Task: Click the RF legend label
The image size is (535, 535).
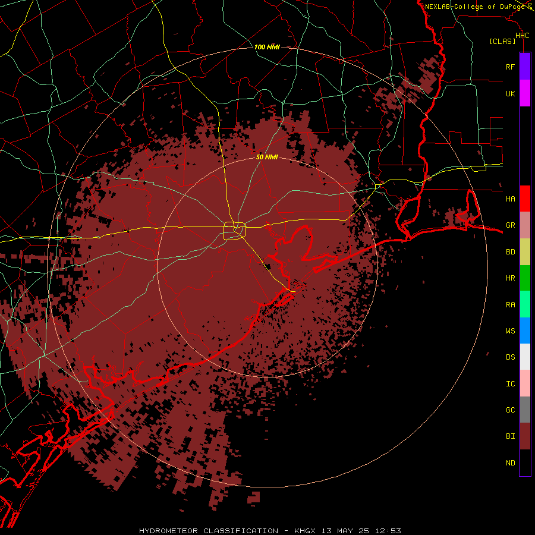Action: pyautogui.click(x=510, y=67)
